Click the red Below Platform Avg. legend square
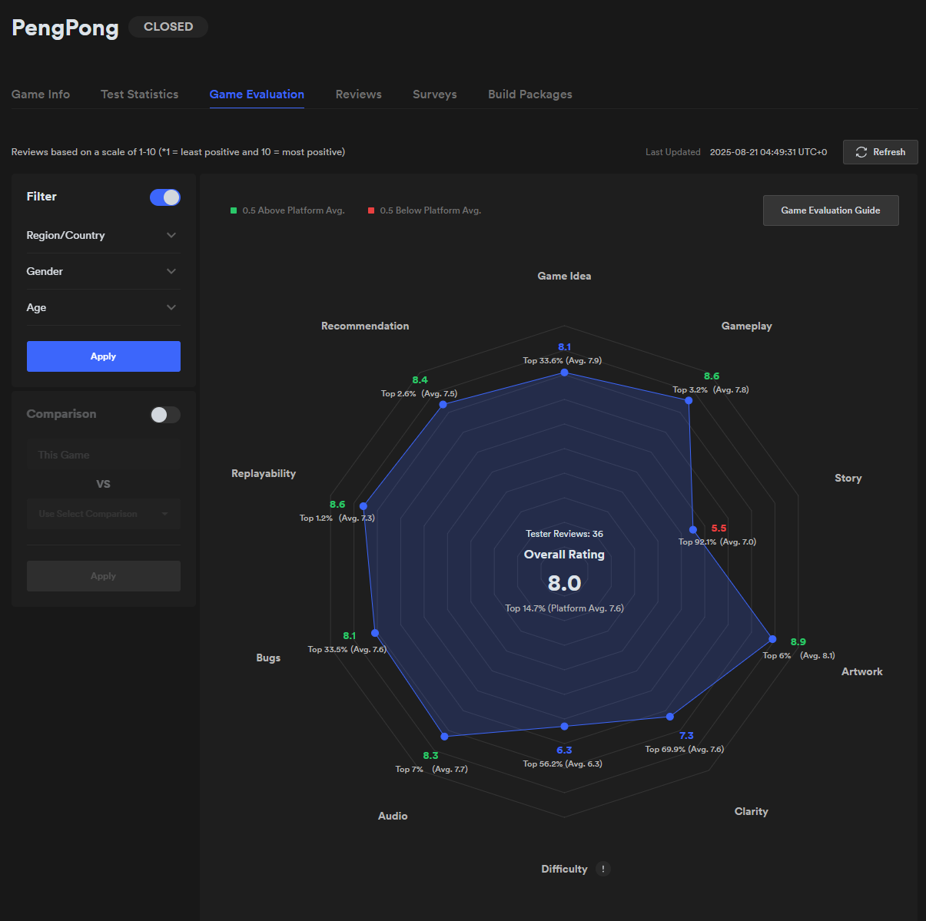Viewport: 926px width, 921px height. 371,210
